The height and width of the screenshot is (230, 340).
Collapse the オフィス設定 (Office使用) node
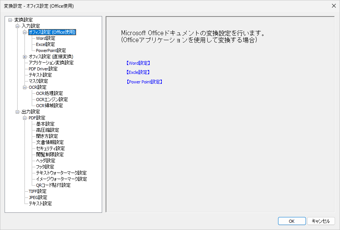pos(25,32)
